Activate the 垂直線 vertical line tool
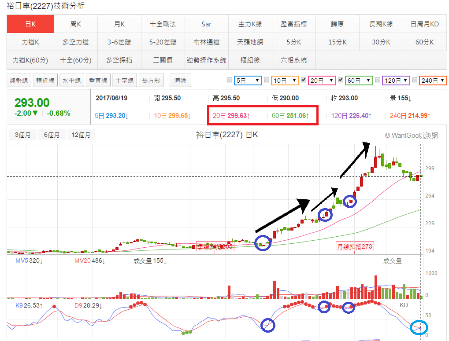Screen dimensions: 449x341 98,81
